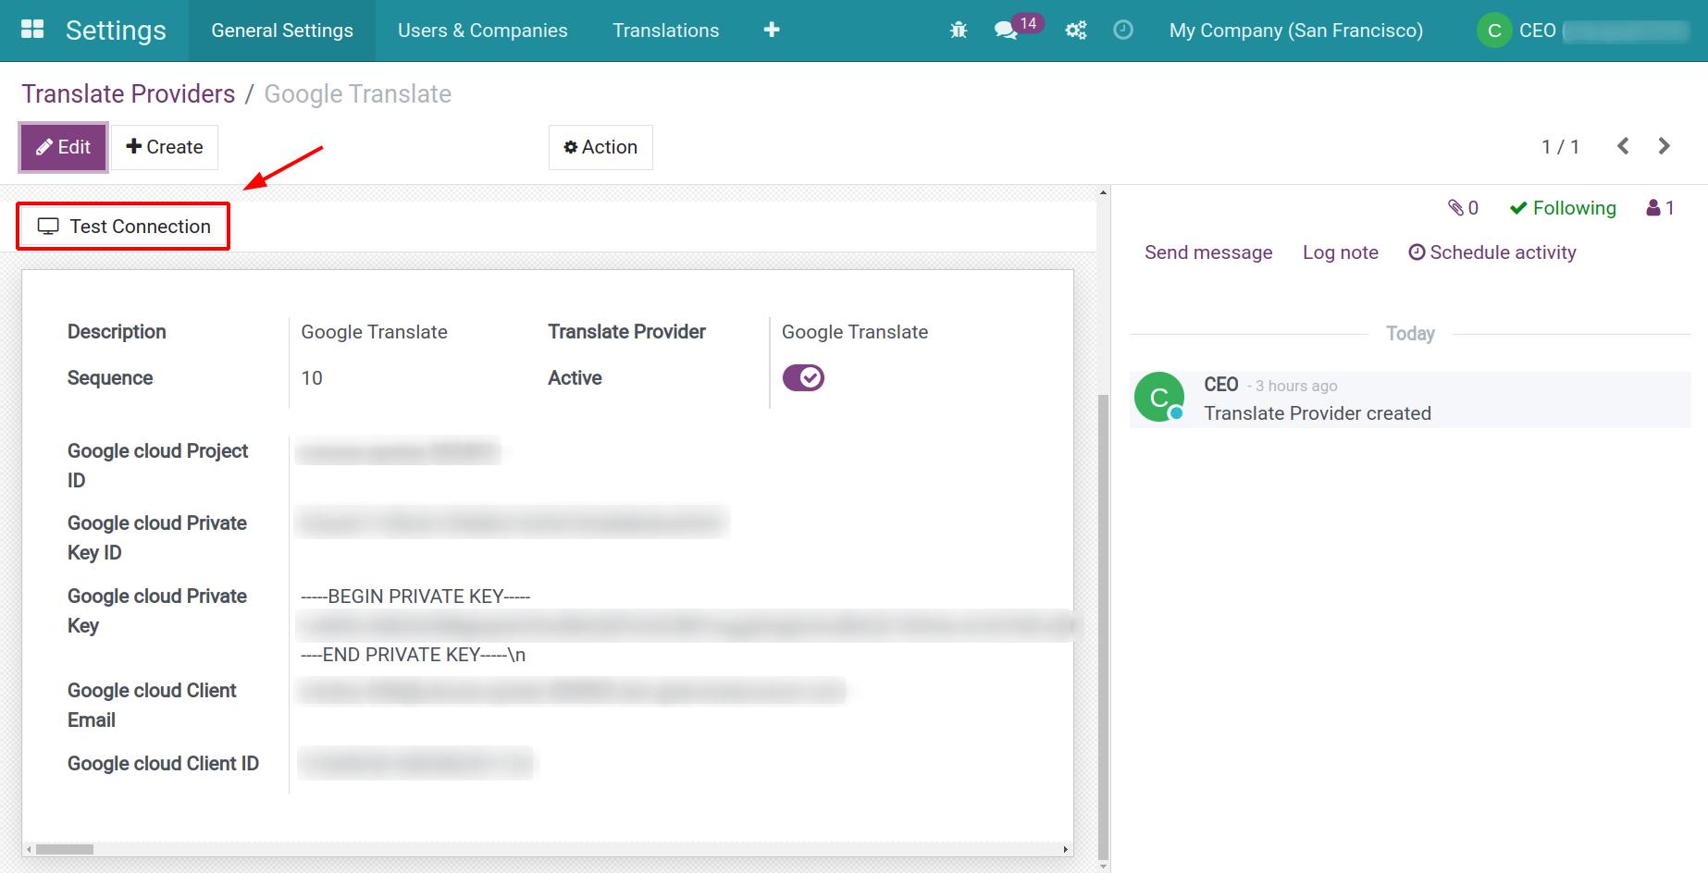Image resolution: width=1708 pixels, height=873 pixels.
Task: Click the Test Connection button
Action: (122, 226)
